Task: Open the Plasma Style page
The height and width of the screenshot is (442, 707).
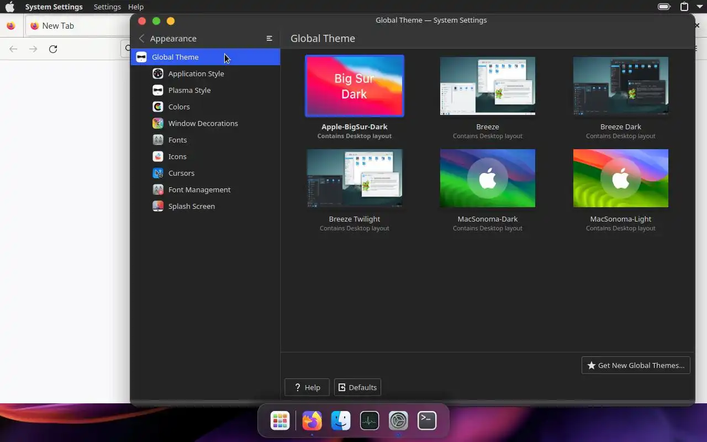Action: click(205, 90)
